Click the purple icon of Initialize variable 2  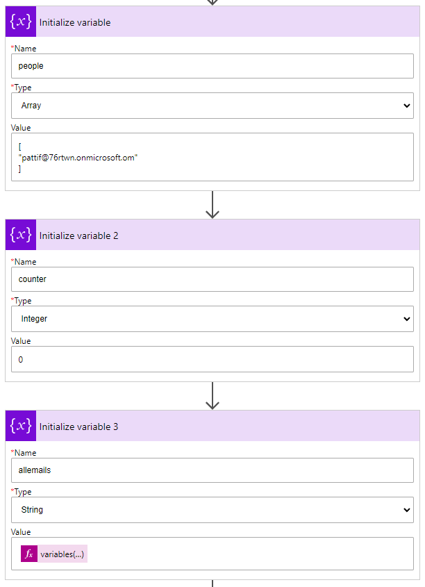[x=21, y=235]
